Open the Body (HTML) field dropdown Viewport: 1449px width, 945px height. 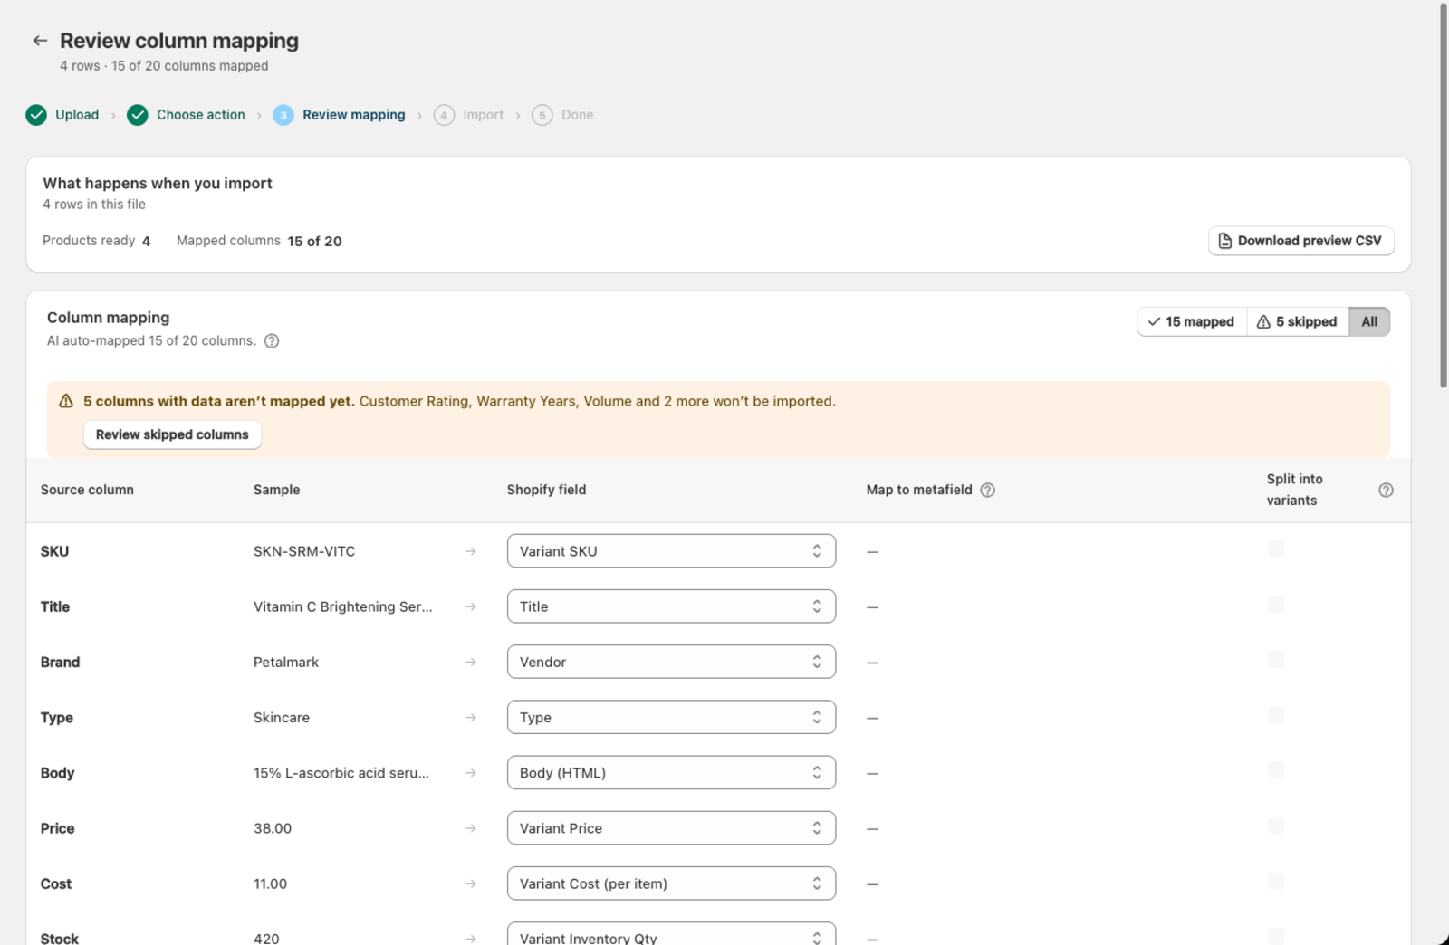pyautogui.click(x=671, y=773)
